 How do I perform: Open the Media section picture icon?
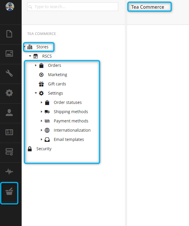(9, 54)
